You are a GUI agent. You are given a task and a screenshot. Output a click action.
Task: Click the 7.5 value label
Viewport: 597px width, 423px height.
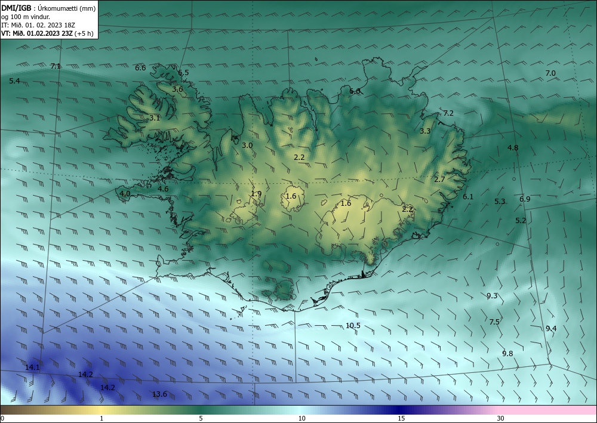click(494, 322)
